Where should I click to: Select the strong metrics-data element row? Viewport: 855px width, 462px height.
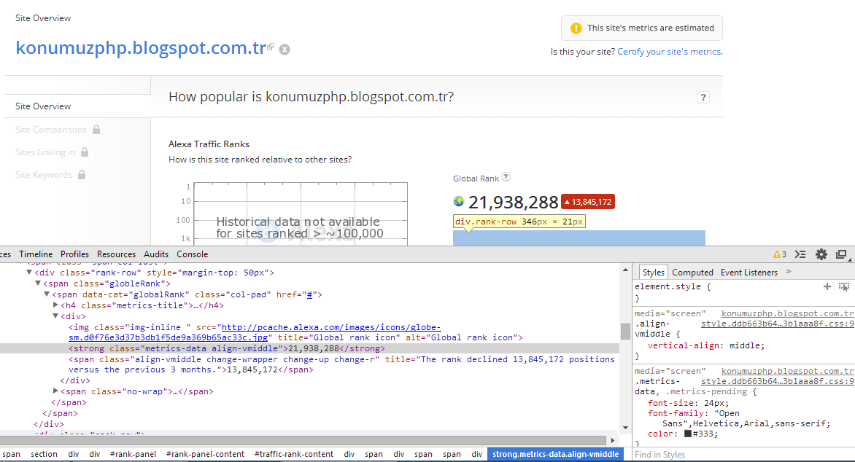click(x=310, y=348)
